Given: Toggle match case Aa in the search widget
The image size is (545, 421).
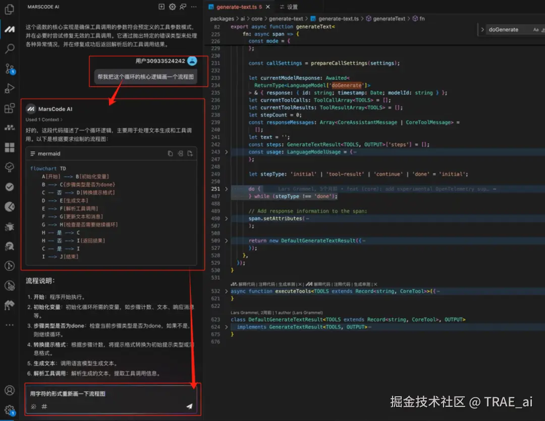Looking at the screenshot, I should tap(536, 30).
